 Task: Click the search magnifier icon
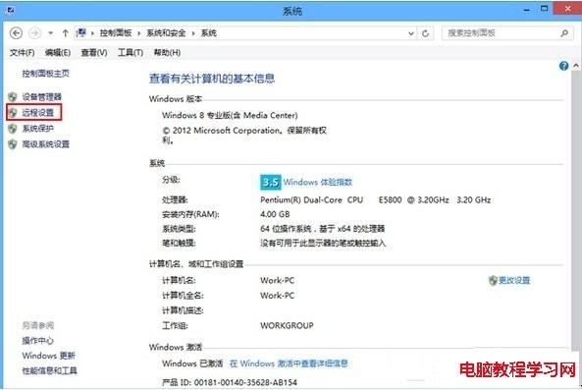564,33
